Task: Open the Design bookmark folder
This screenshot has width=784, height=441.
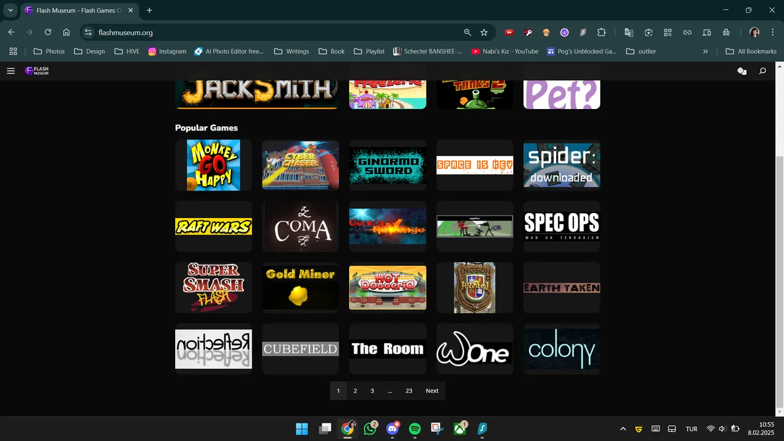Action: pyautogui.click(x=89, y=51)
